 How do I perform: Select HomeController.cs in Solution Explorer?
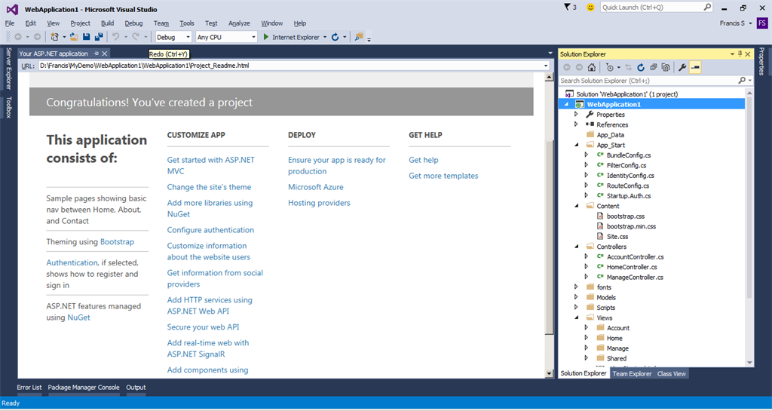(632, 267)
